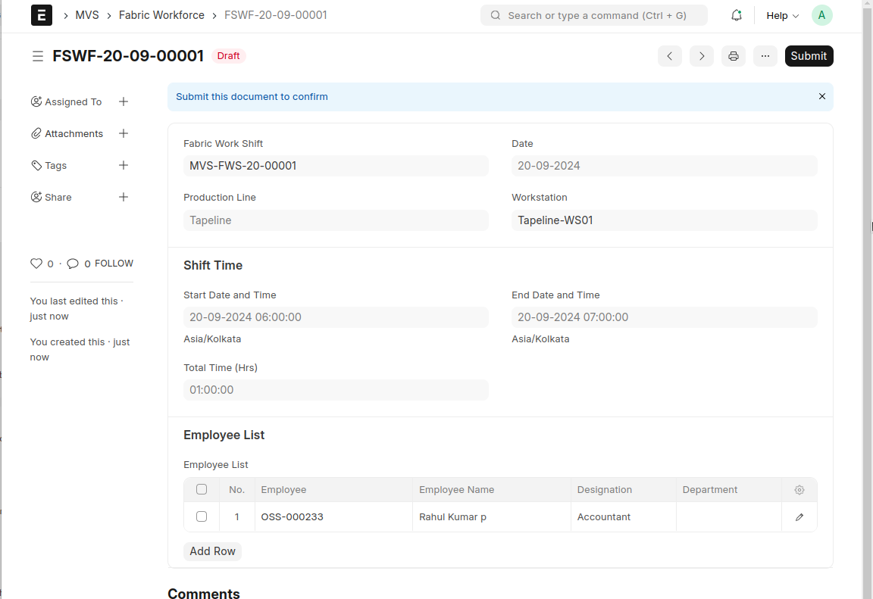Click the heart like icon

pos(36,264)
